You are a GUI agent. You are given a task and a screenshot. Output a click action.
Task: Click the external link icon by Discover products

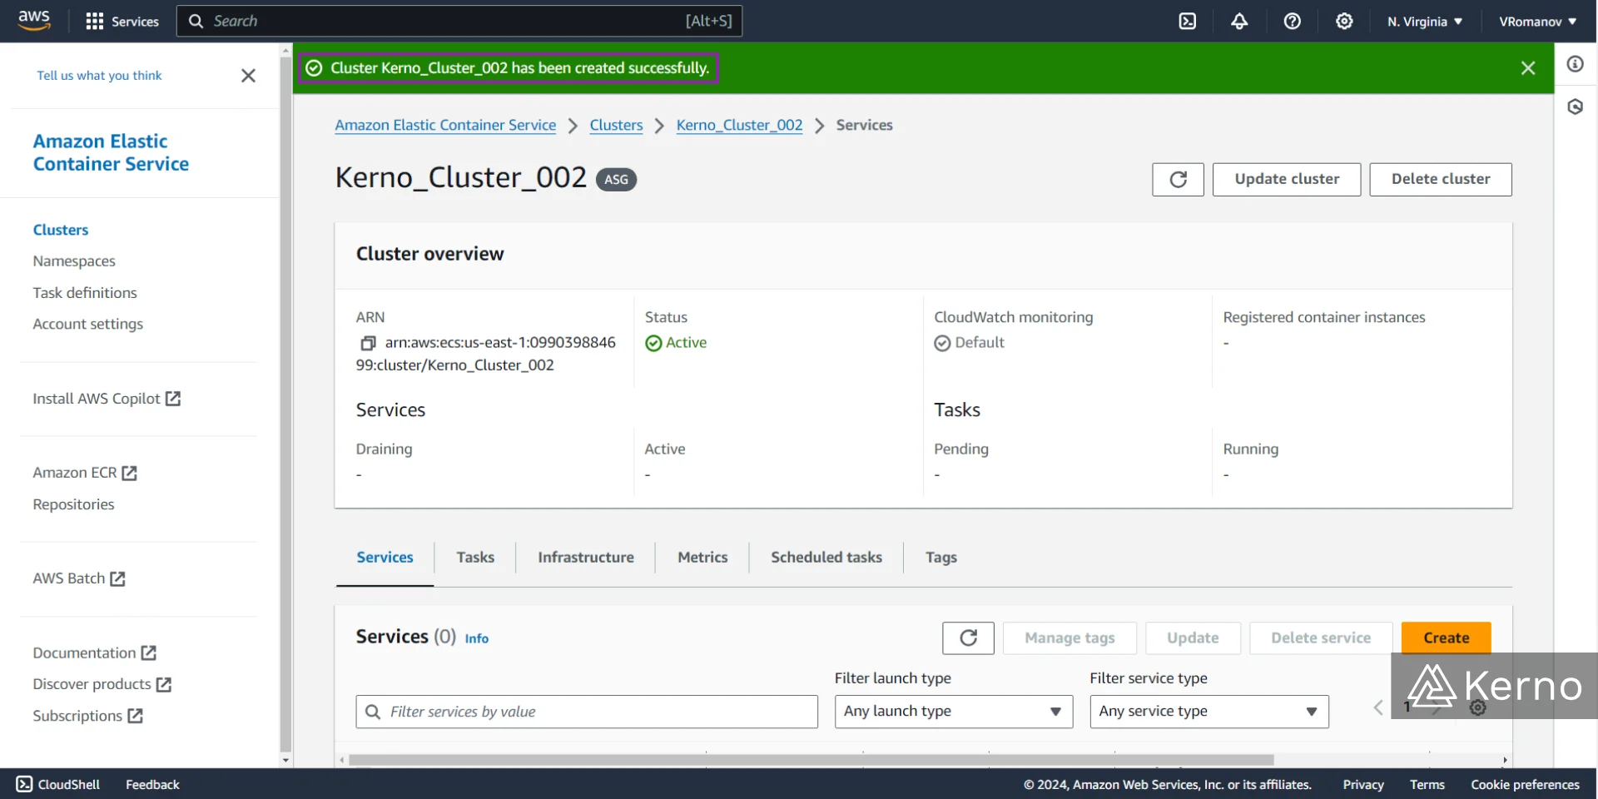pos(164,684)
